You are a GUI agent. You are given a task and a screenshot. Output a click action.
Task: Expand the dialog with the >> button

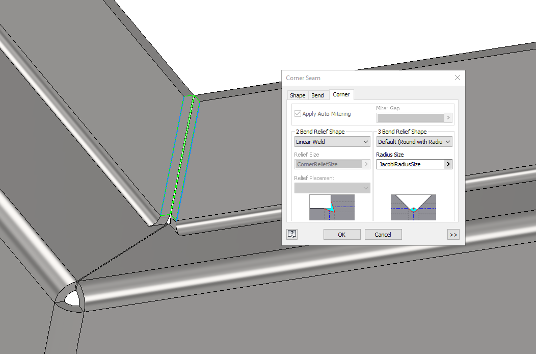point(453,234)
